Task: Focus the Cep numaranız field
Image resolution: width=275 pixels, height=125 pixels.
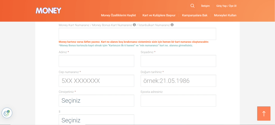Action: click(96, 81)
